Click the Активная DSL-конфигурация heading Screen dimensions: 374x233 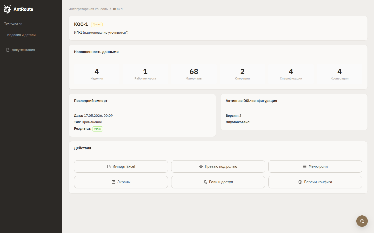pyautogui.click(x=251, y=101)
